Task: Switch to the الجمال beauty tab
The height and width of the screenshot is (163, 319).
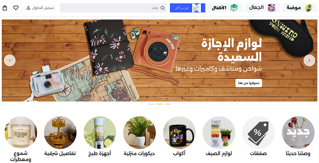Action: pyautogui.click(x=262, y=8)
